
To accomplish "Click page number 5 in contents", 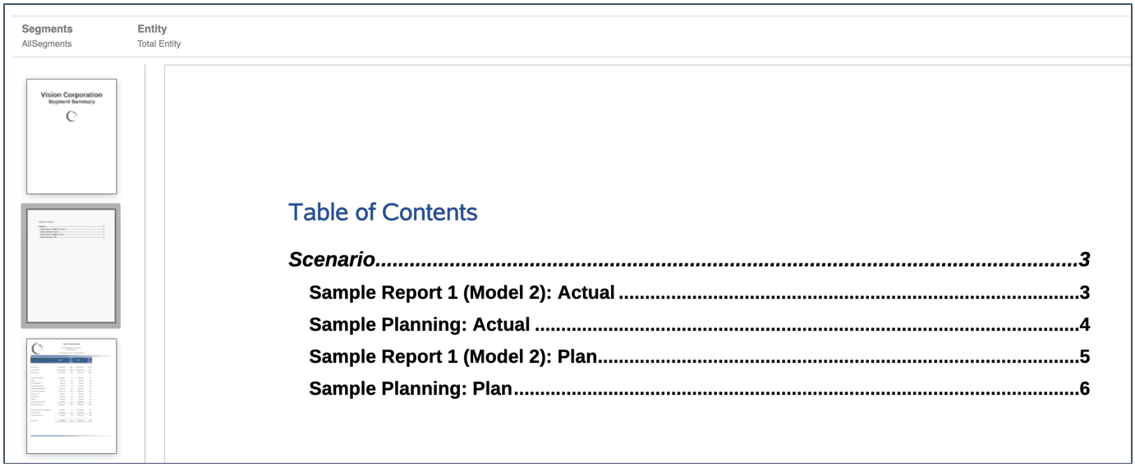I will [1084, 356].
